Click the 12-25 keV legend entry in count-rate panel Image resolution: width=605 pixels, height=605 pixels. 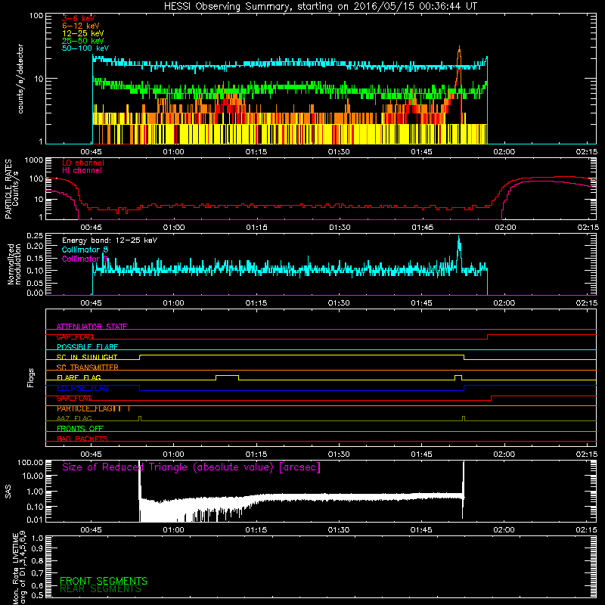pos(83,33)
